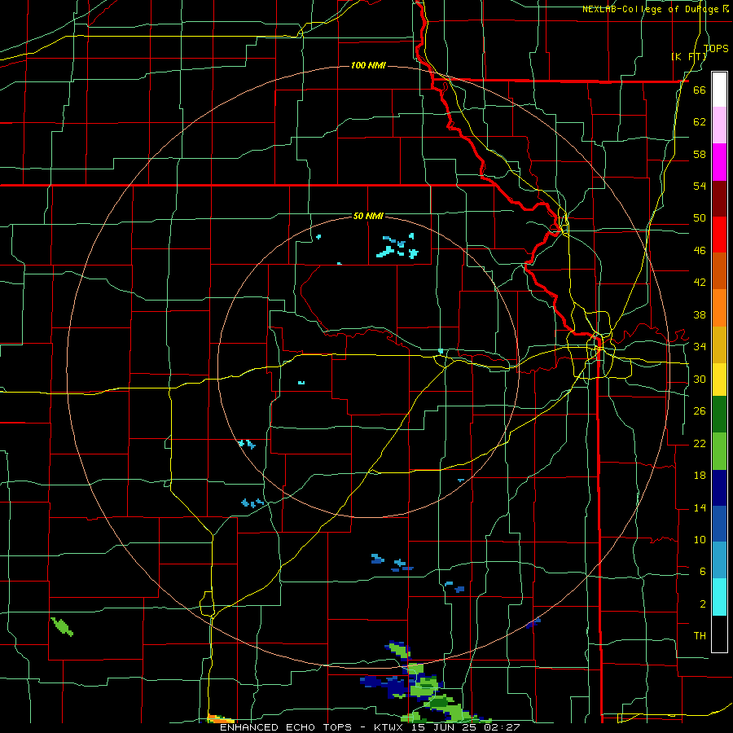
Task: Click the 2 value on the scale
Action: (703, 604)
